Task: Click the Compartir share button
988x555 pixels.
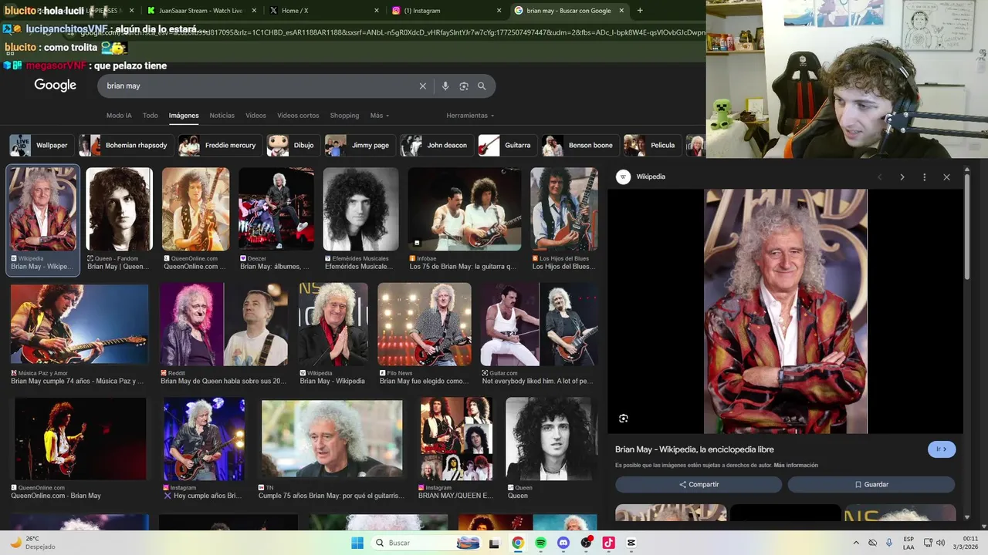Action: (x=699, y=485)
